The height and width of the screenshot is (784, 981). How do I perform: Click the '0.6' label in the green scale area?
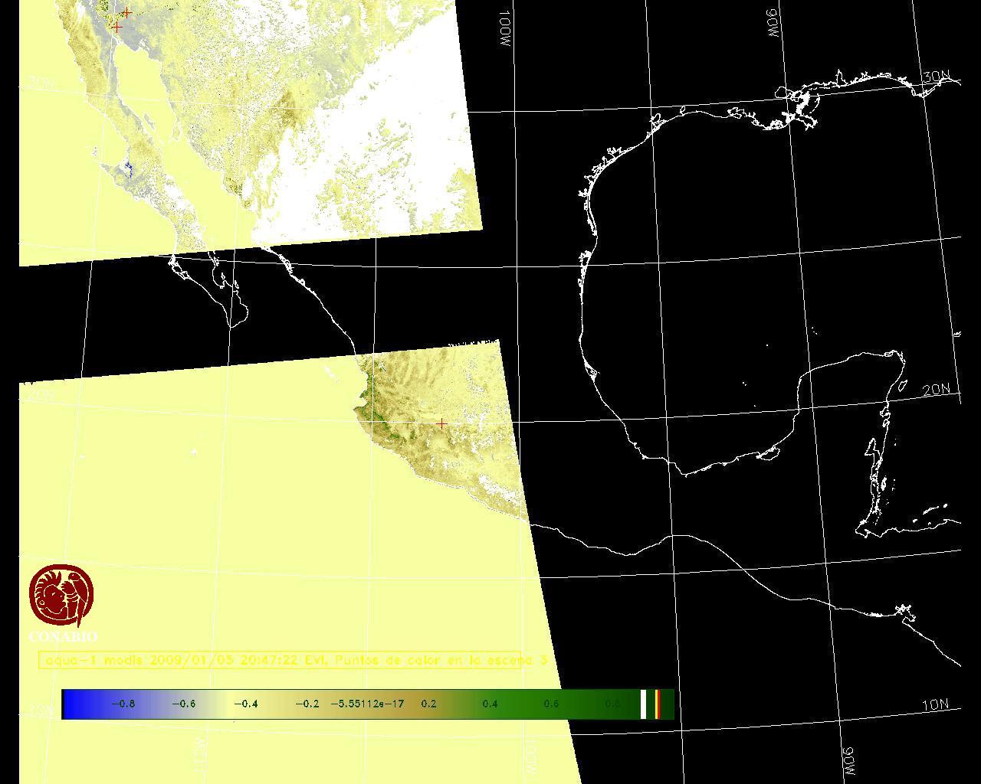tap(551, 704)
